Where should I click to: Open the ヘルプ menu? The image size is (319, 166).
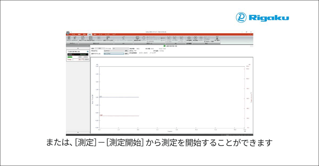[x=114, y=35]
